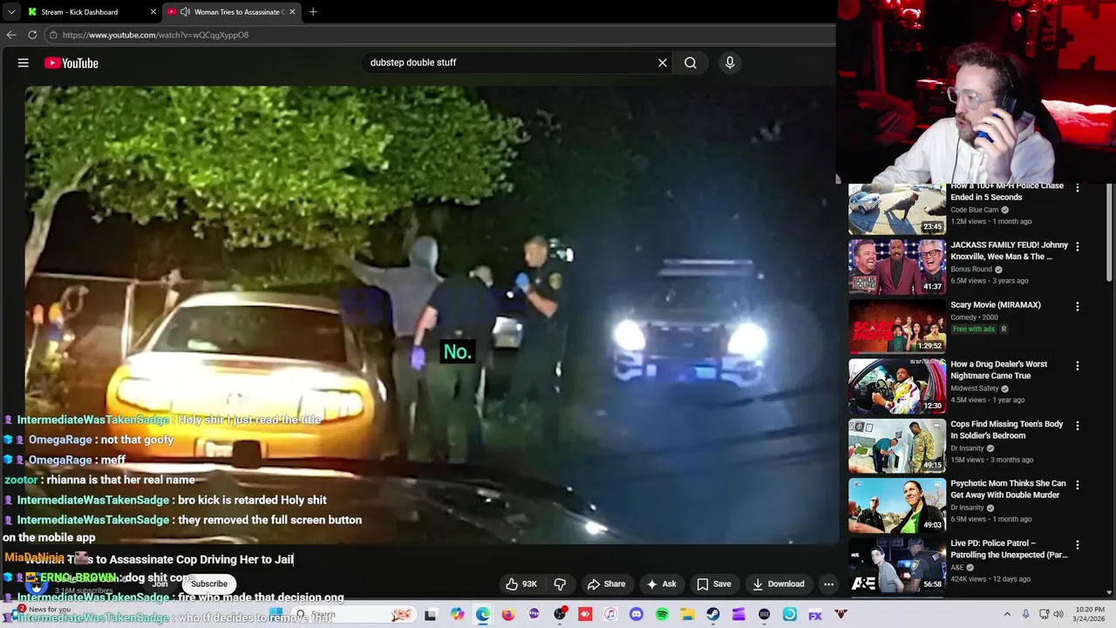
Task: Reload the YouTube page
Action: pos(32,35)
